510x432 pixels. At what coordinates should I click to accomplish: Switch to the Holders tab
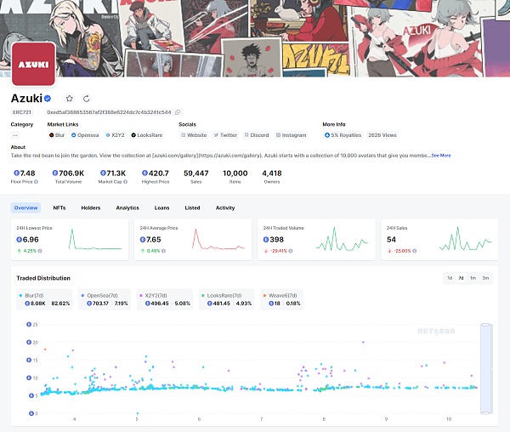pos(91,207)
